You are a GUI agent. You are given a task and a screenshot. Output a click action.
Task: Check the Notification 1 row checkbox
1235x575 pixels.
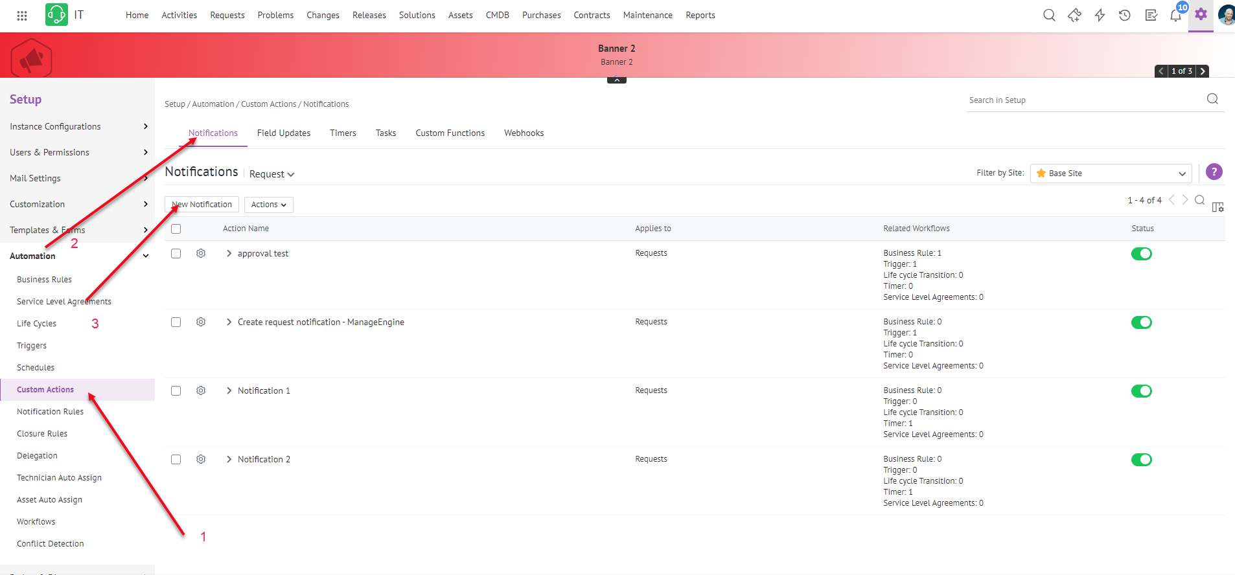pyautogui.click(x=176, y=391)
